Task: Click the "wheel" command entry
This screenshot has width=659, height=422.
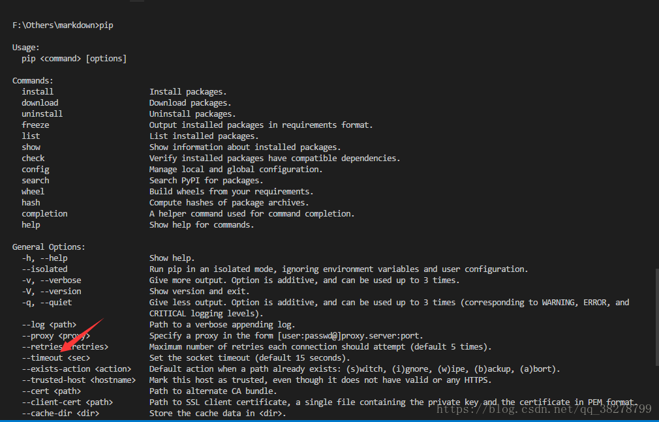Action: click(33, 192)
